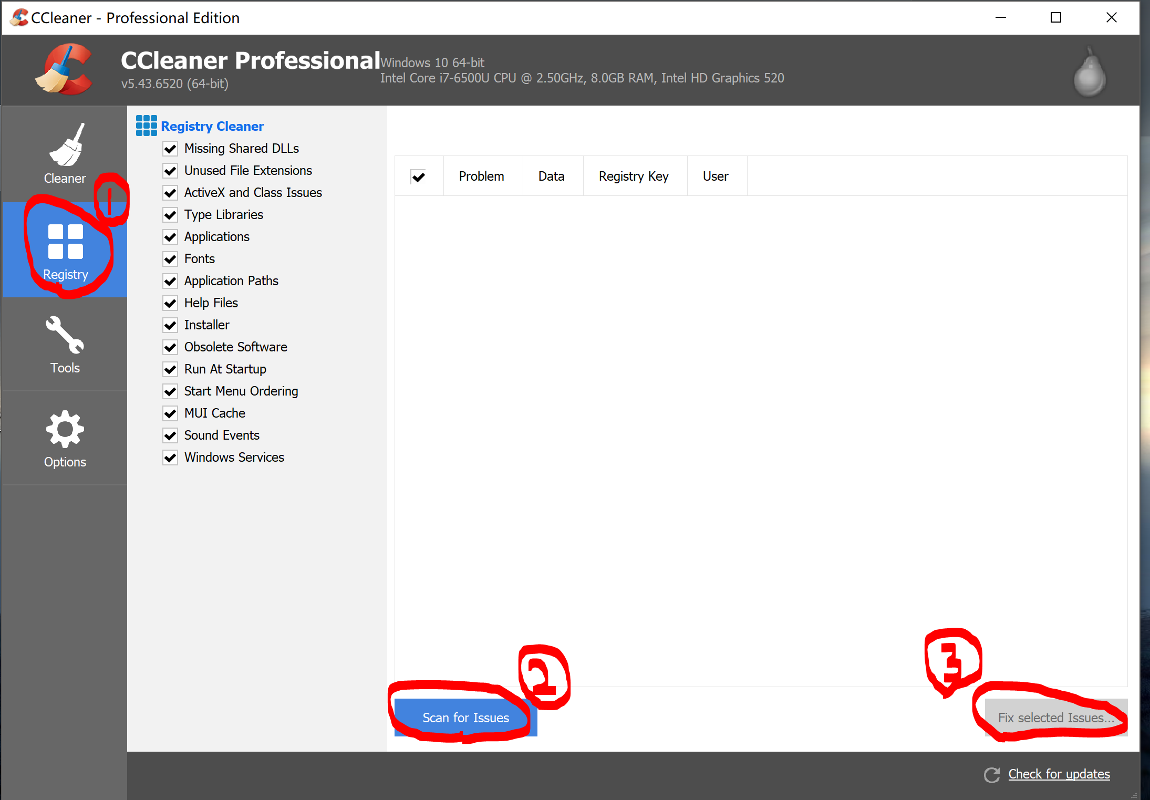Click the CCleaner Professional title text
The height and width of the screenshot is (800, 1150).
[250, 60]
